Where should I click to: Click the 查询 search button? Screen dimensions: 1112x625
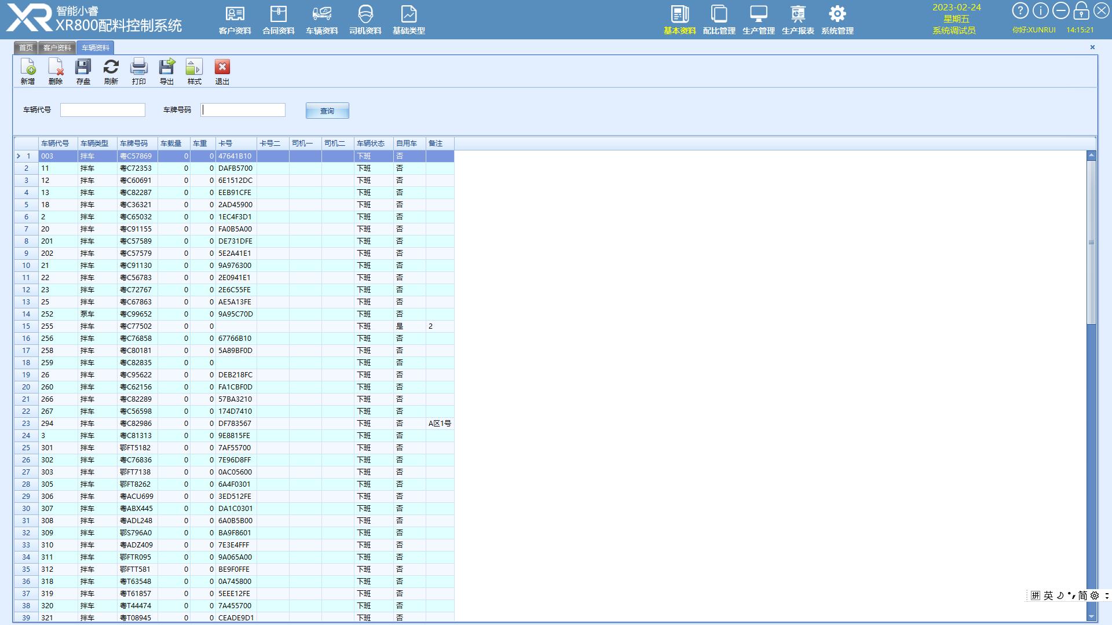point(327,111)
